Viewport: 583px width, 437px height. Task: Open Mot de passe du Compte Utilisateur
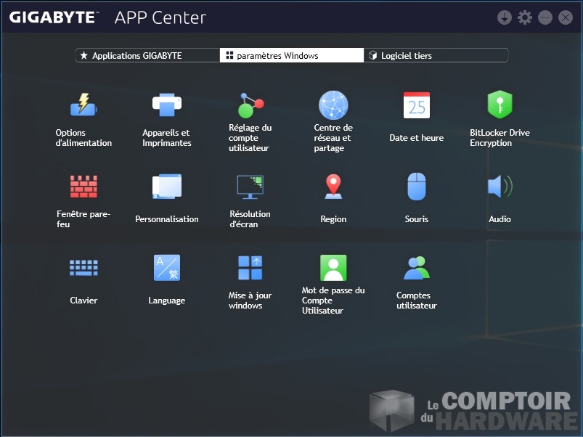tap(333, 268)
